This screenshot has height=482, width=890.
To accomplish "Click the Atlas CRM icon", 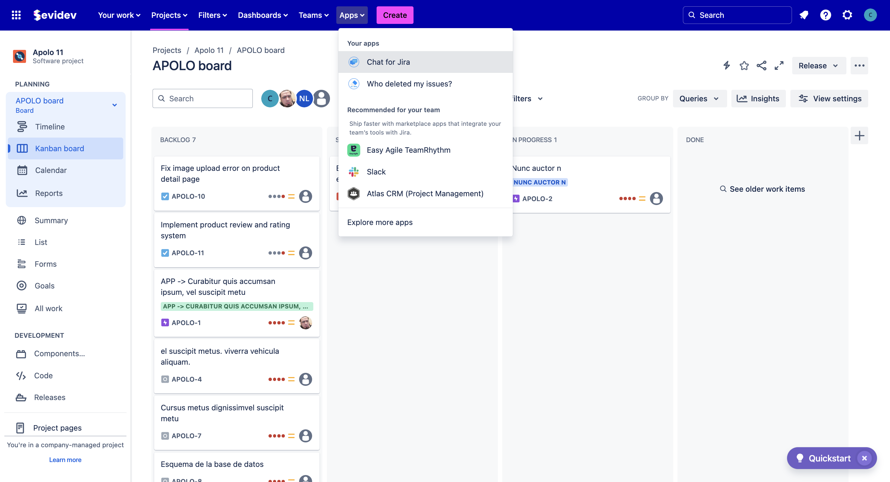I will click(354, 194).
